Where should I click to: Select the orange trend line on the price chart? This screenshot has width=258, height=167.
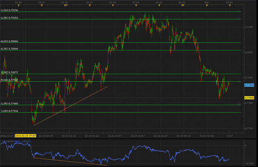[71, 106]
